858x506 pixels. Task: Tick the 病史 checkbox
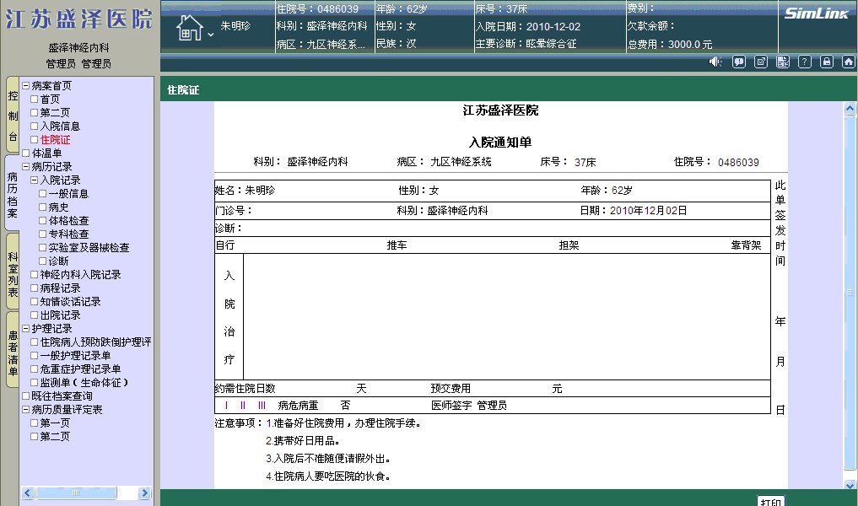[42, 207]
